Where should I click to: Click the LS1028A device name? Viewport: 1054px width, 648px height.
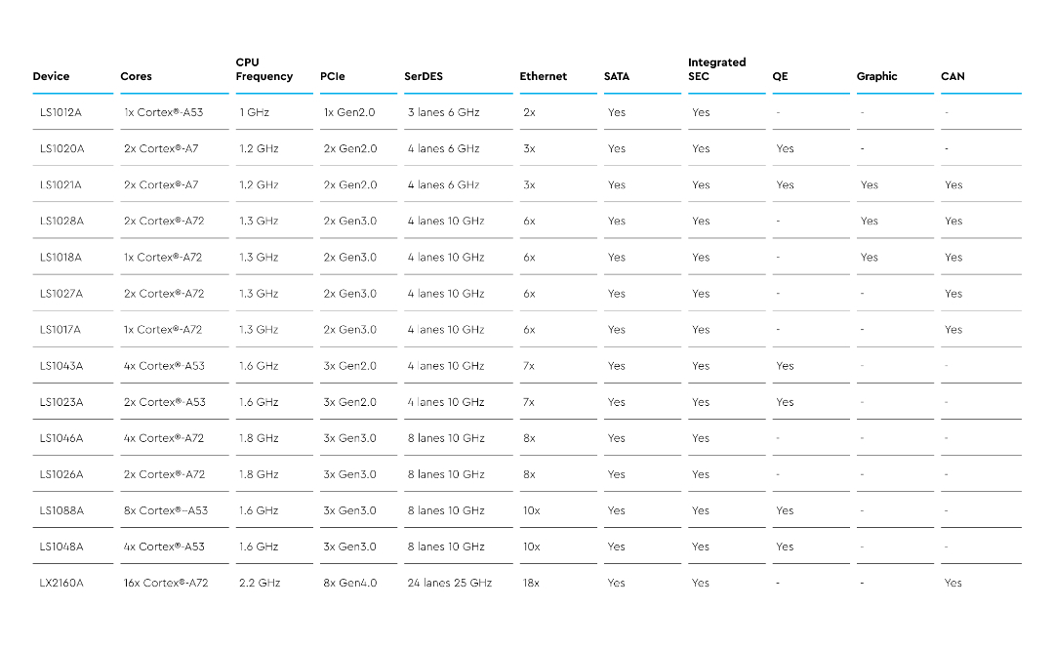[61, 221]
